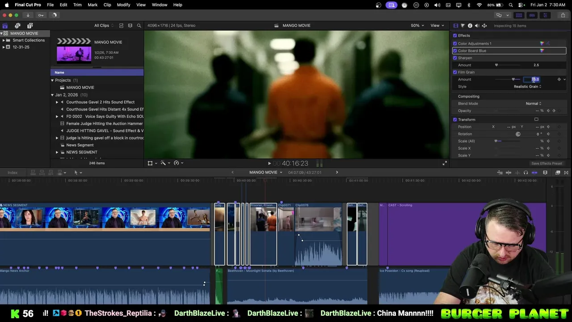572x322 pixels.
Task: Show Background Tasks progress icon
Action: (x=55, y=15)
